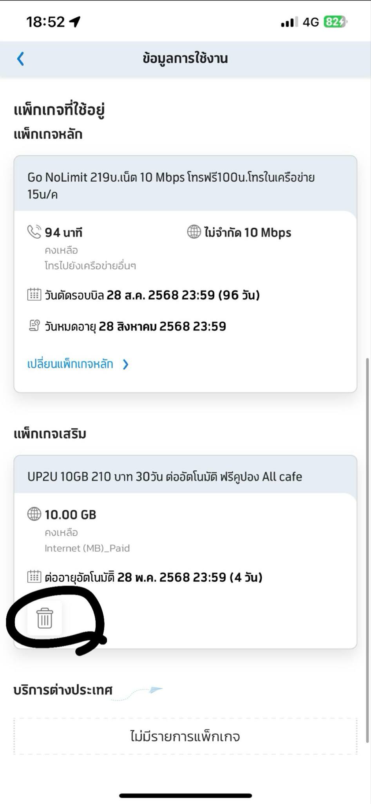This screenshot has width=371, height=804.
Task: Open the chevron next to เปลี่ยนแพ็กเกจหลัก
Action: coord(125,365)
